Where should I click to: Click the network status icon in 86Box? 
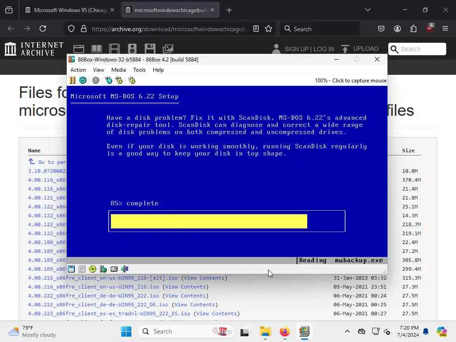pos(103,269)
